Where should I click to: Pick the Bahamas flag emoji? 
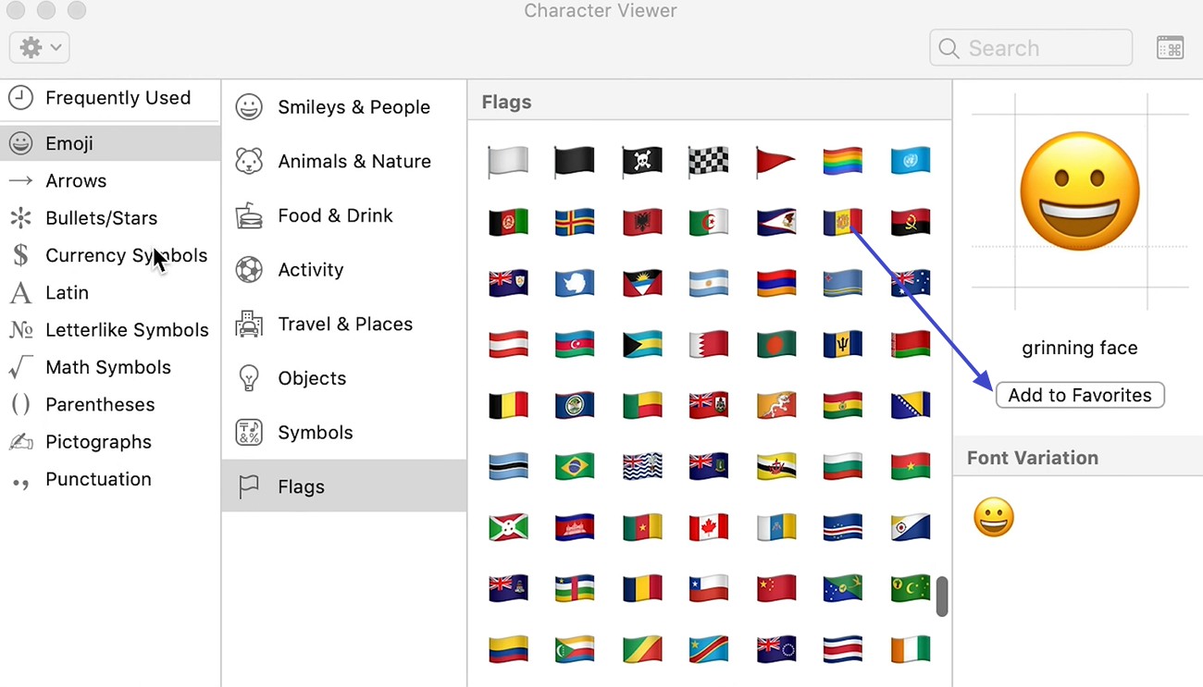point(641,344)
